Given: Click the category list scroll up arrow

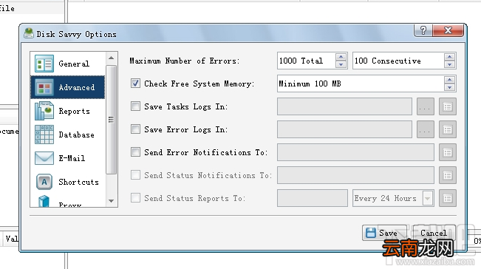Looking at the screenshot, I should [x=111, y=58].
